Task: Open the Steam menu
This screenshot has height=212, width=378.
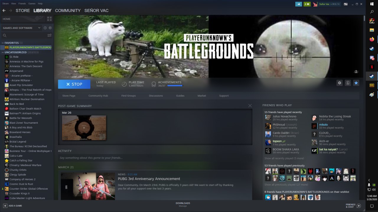Action: point(5,4)
